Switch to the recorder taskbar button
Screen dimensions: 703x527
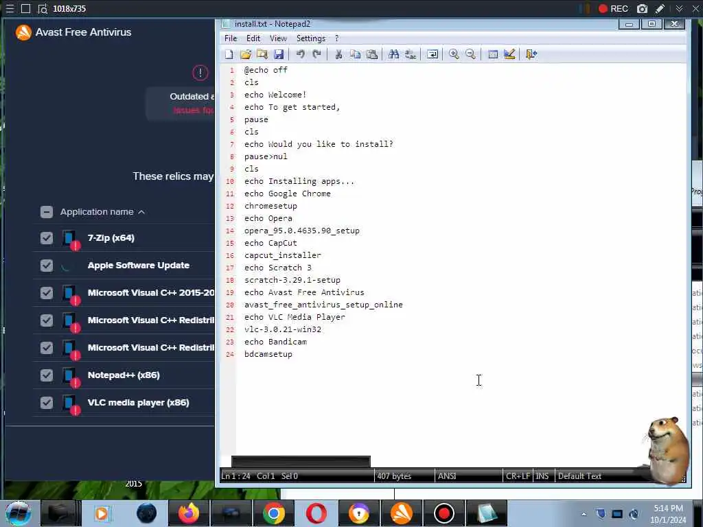click(444, 513)
